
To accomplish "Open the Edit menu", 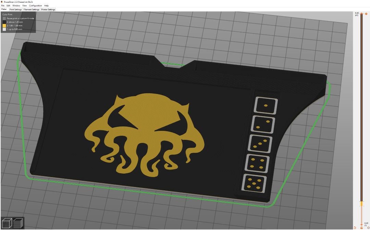I will tap(8, 6).
